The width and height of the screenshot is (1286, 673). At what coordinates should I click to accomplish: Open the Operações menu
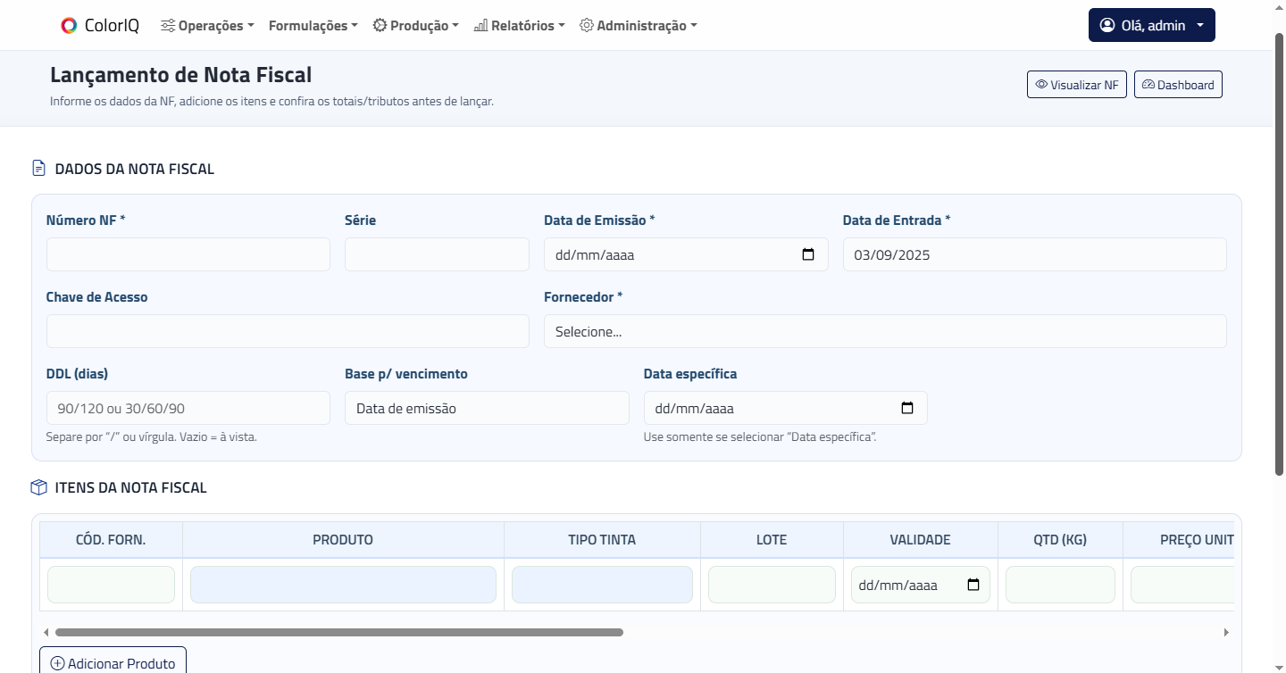pyautogui.click(x=207, y=26)
